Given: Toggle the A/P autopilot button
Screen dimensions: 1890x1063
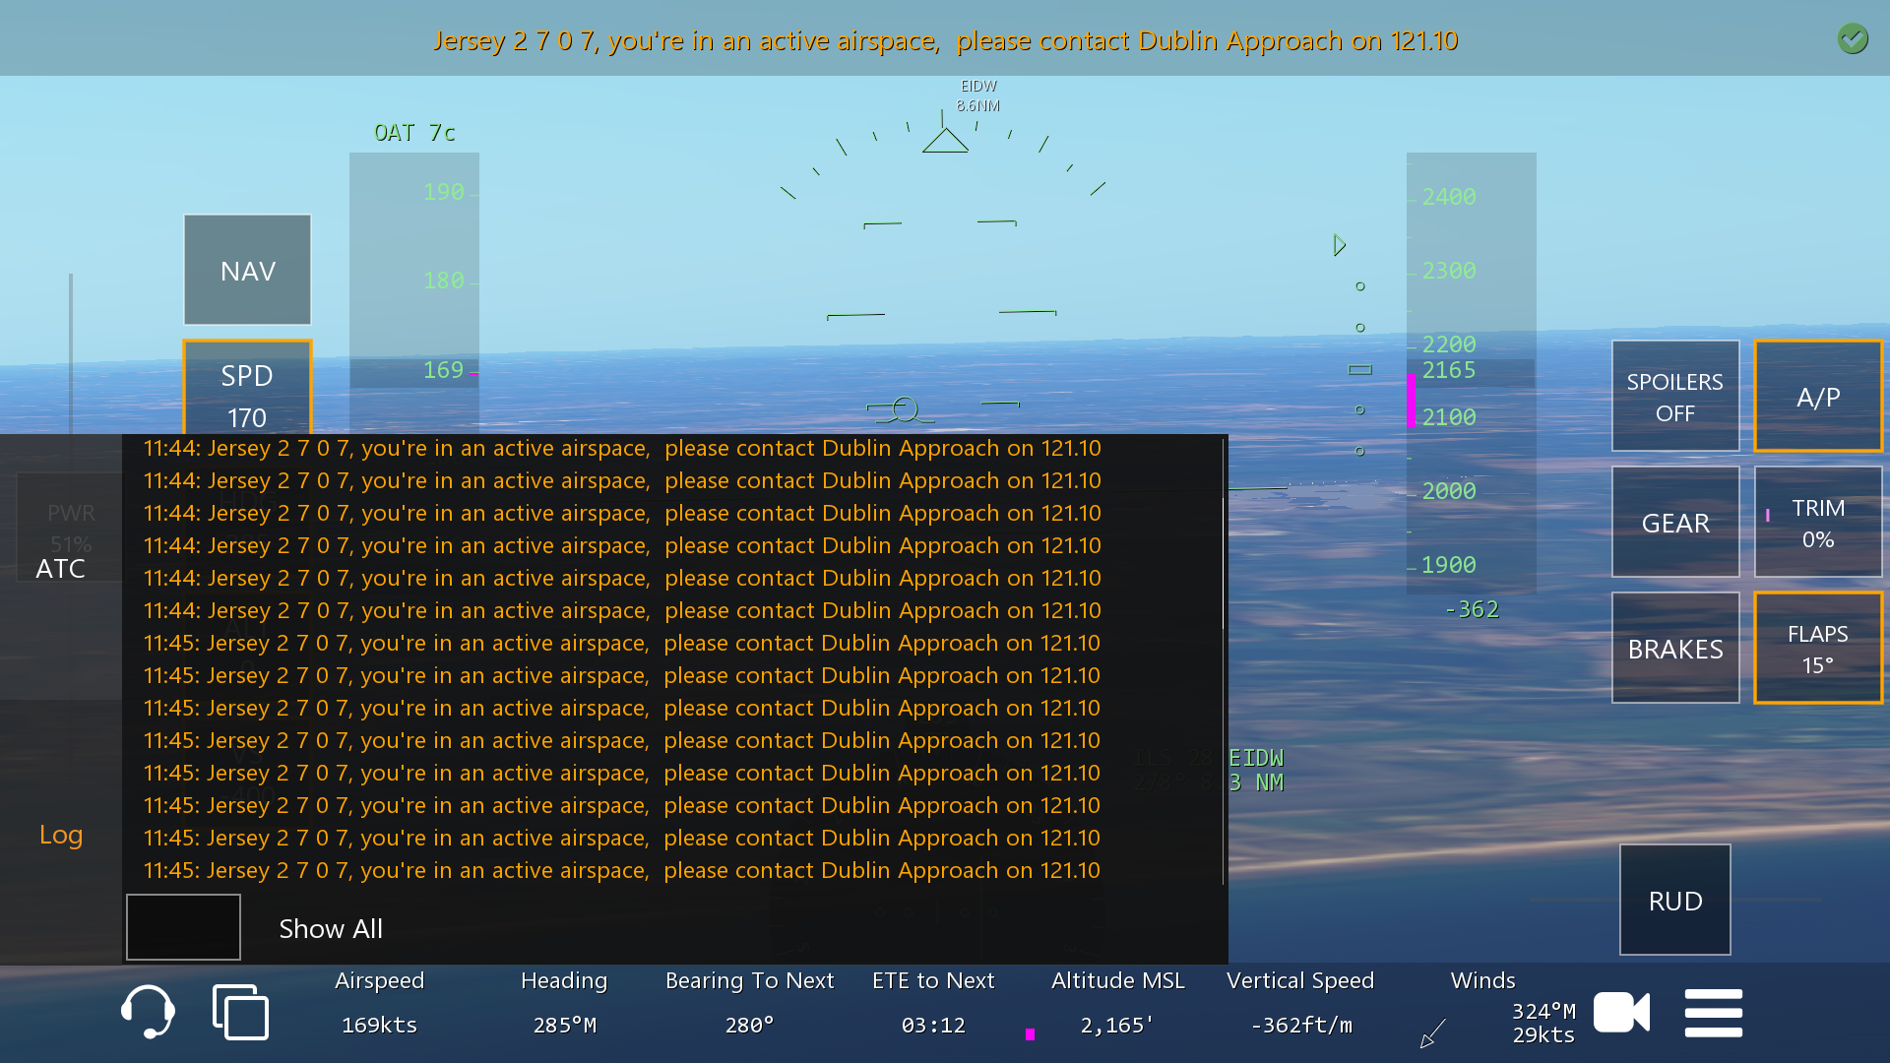Looking at the screenshot, I should (x=1817, y=397).
